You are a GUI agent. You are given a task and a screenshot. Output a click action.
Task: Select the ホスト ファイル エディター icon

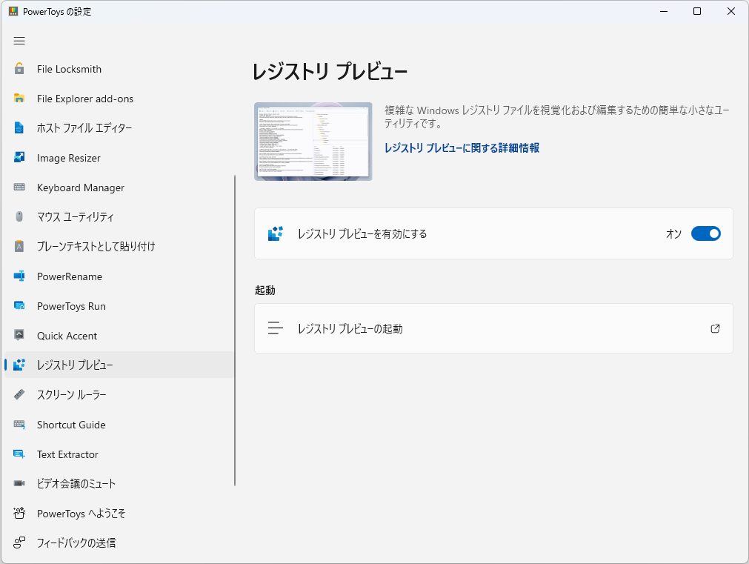point(19,128)
